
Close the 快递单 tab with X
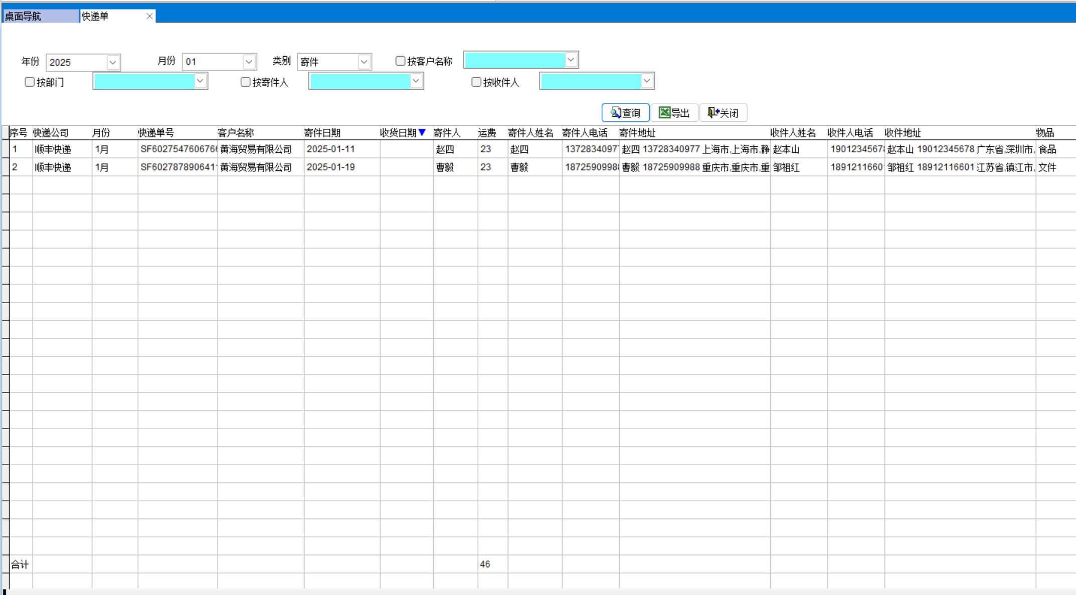149,16
